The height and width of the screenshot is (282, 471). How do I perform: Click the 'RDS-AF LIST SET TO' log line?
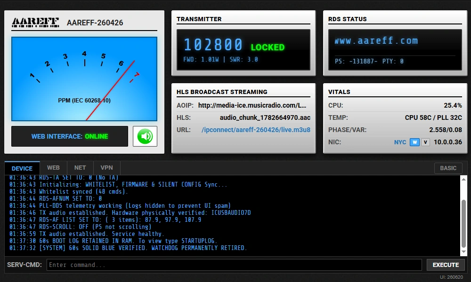coord(105,219)
